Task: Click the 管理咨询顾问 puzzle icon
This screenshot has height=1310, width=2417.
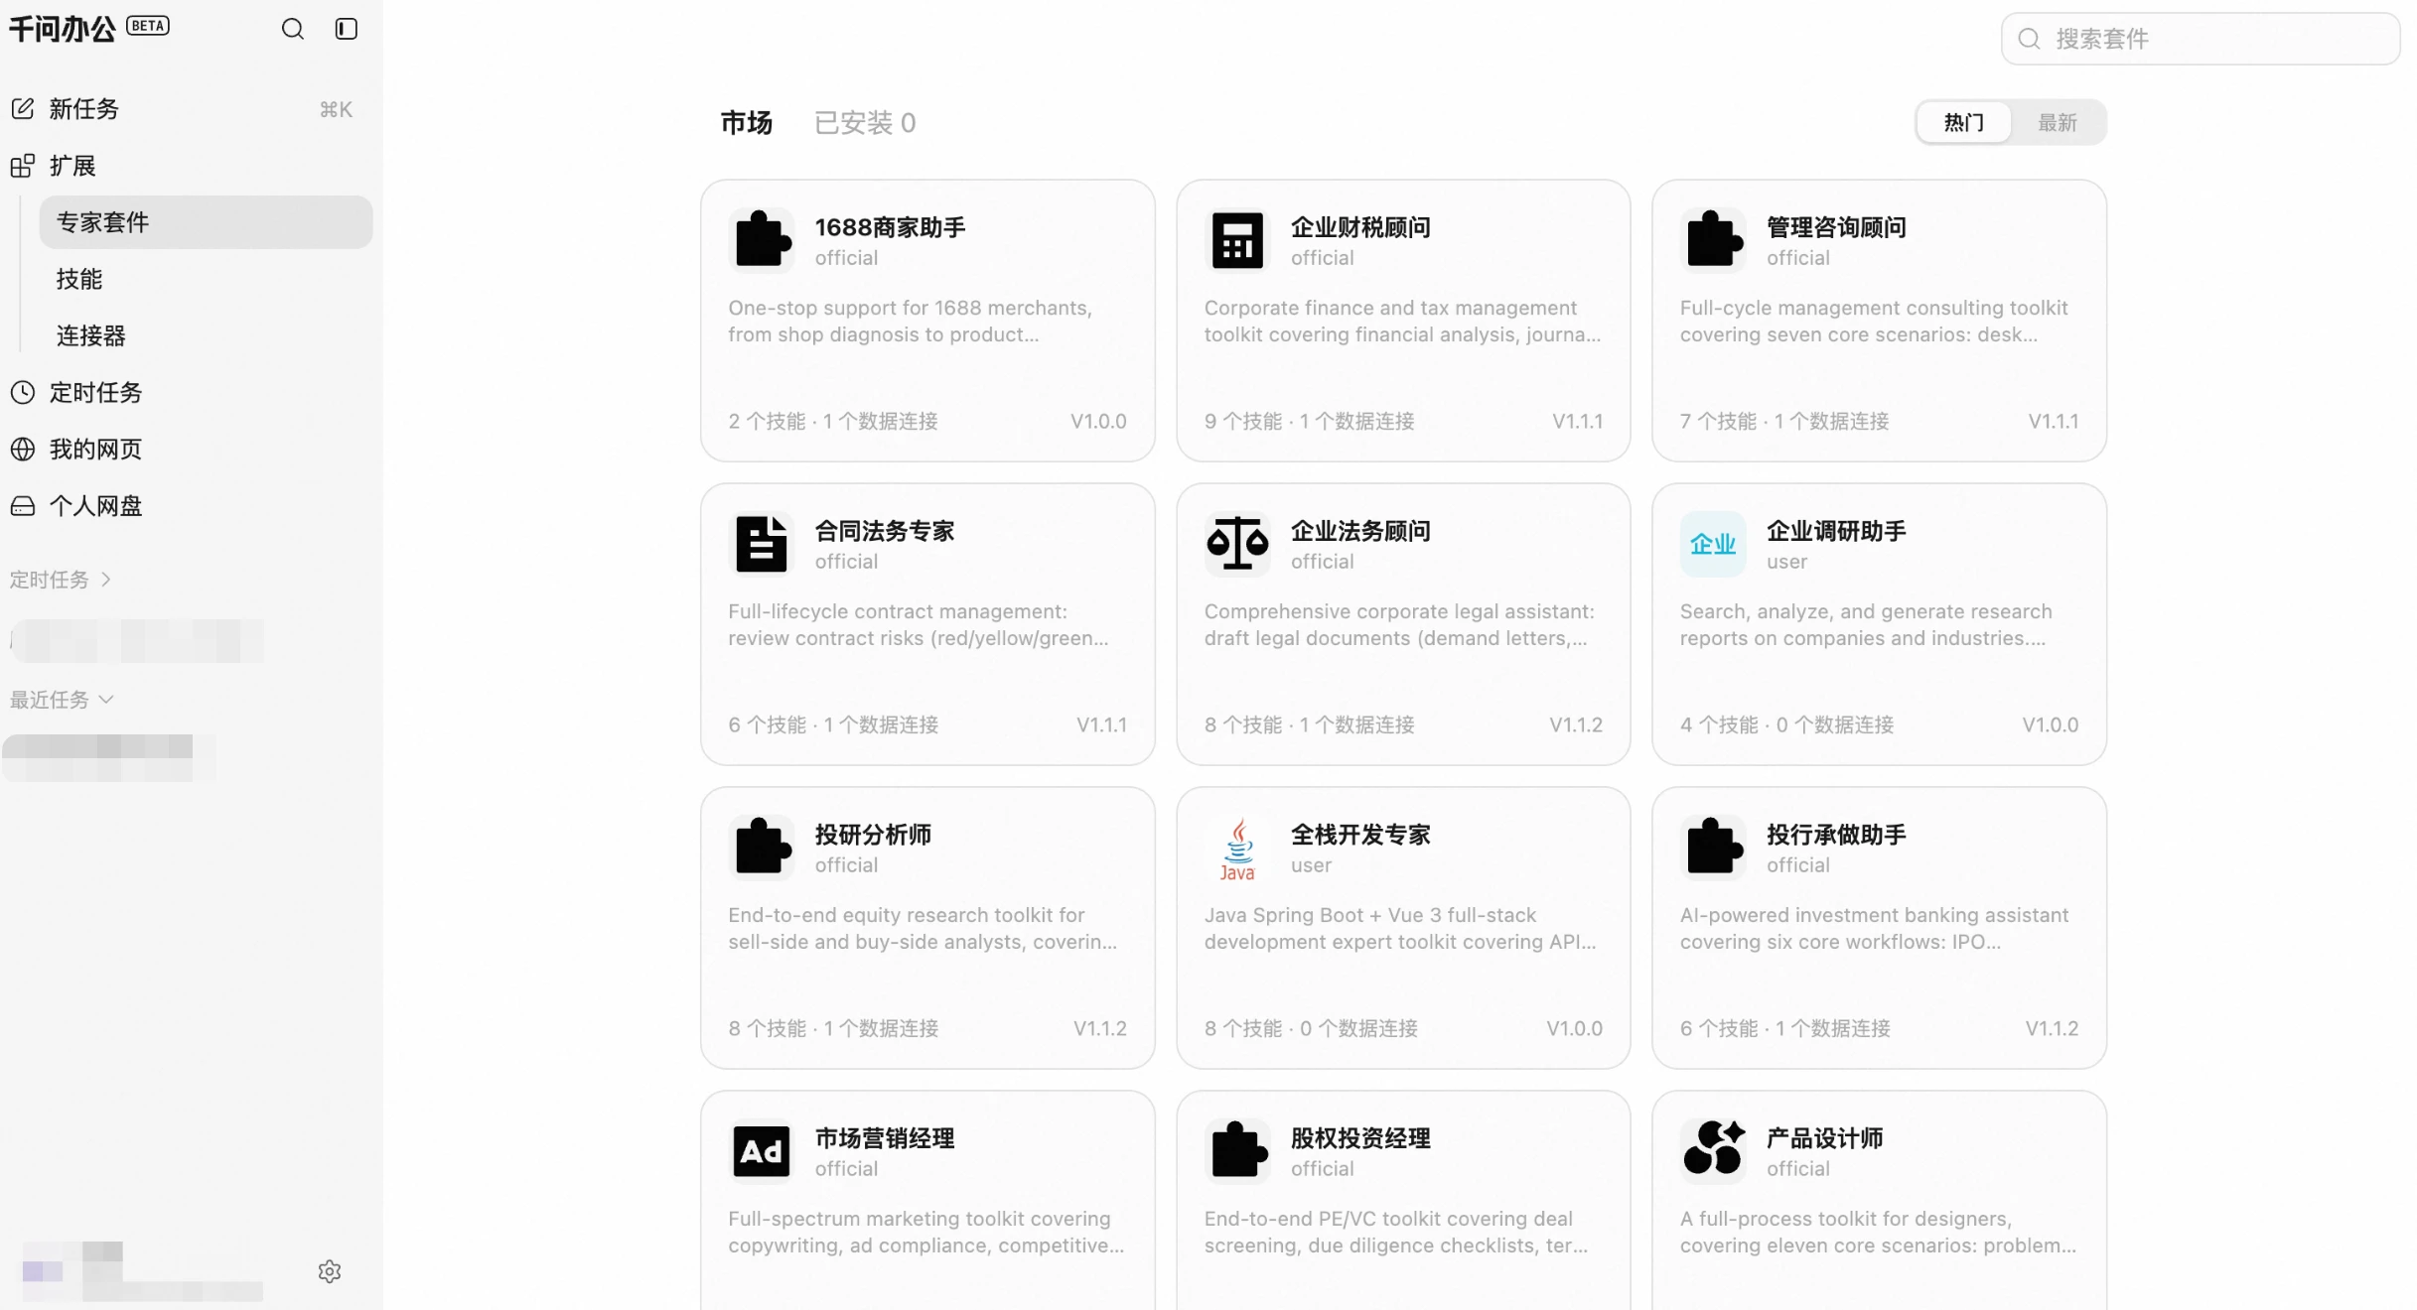Action: [x=1713, y=240]
